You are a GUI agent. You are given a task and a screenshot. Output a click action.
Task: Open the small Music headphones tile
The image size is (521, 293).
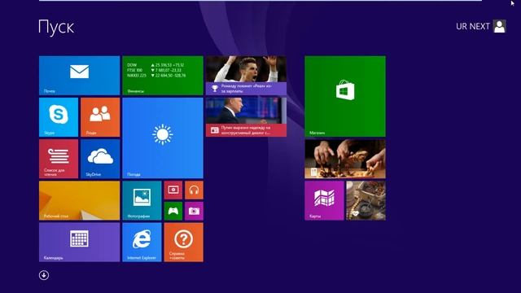194,190
